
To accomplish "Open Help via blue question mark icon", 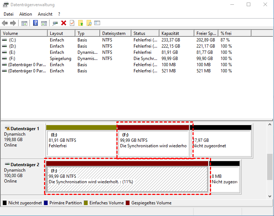I will [x=35, y=23].
